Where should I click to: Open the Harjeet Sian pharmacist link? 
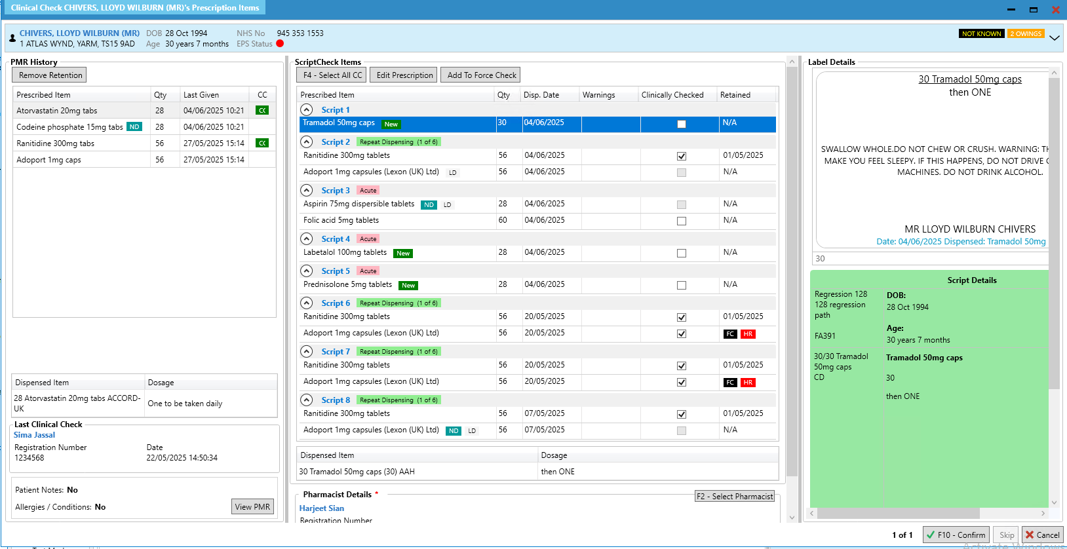(322, 508)
